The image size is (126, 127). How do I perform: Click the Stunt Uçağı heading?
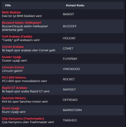[x=11, y=108]
